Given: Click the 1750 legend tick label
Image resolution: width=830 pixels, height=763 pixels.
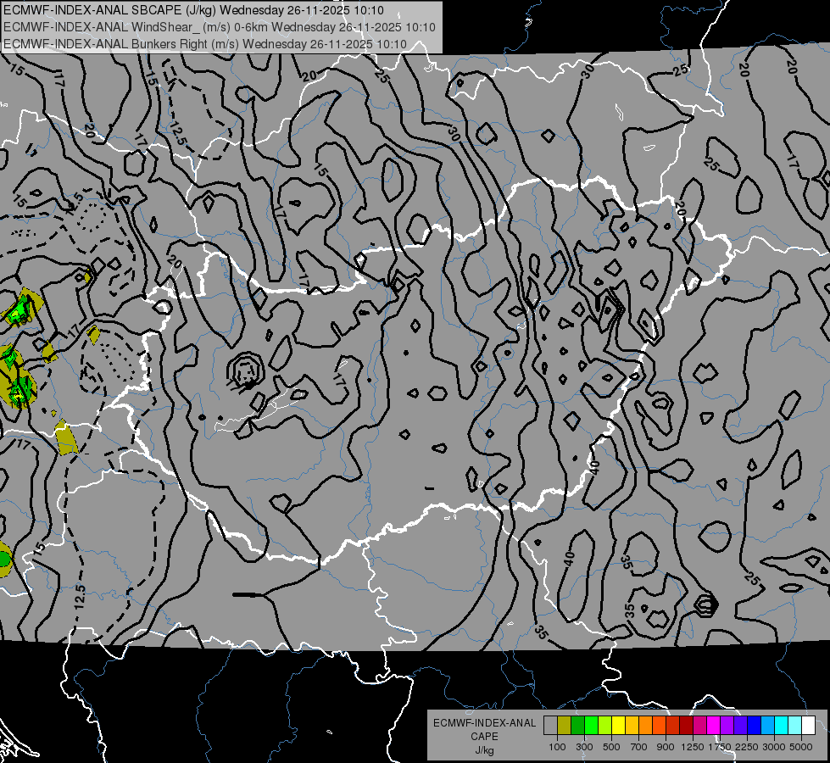Looking at the screenshot, I should (x=720, y=747).
